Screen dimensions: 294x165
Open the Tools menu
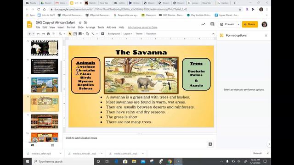point(101,27)
